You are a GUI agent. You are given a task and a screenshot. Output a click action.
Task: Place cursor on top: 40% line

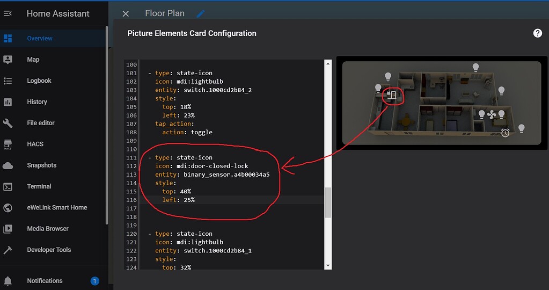177,191
